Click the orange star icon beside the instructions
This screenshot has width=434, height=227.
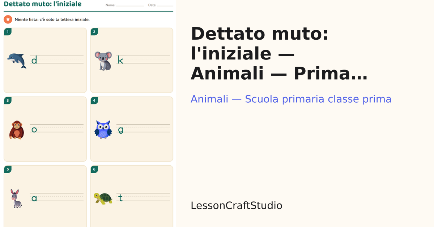point(8,19)
